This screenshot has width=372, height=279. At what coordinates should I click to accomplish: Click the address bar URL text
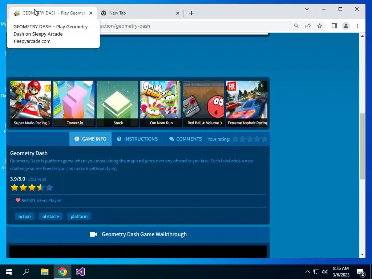(125, 26)
